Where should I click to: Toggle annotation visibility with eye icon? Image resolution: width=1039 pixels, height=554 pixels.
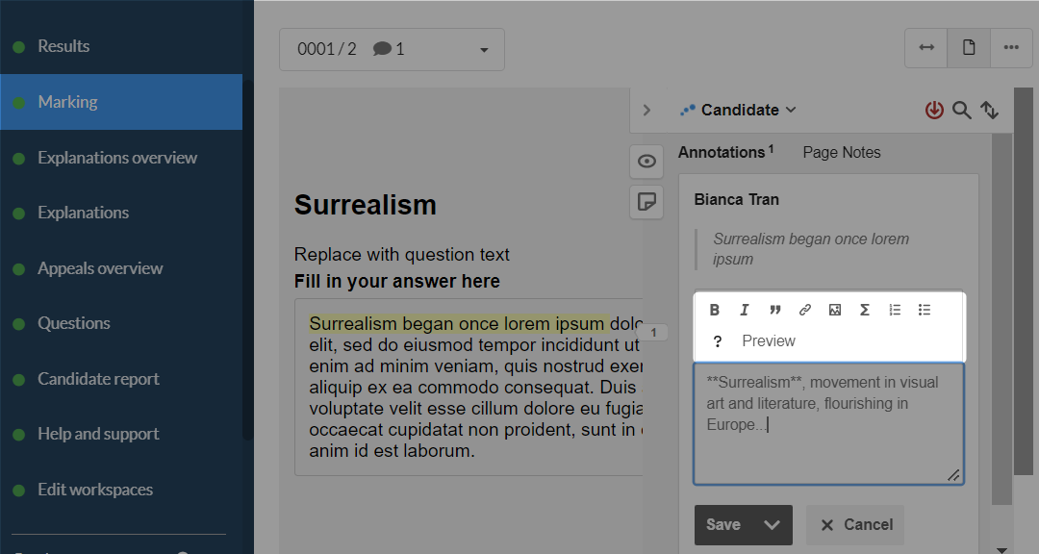646,161
